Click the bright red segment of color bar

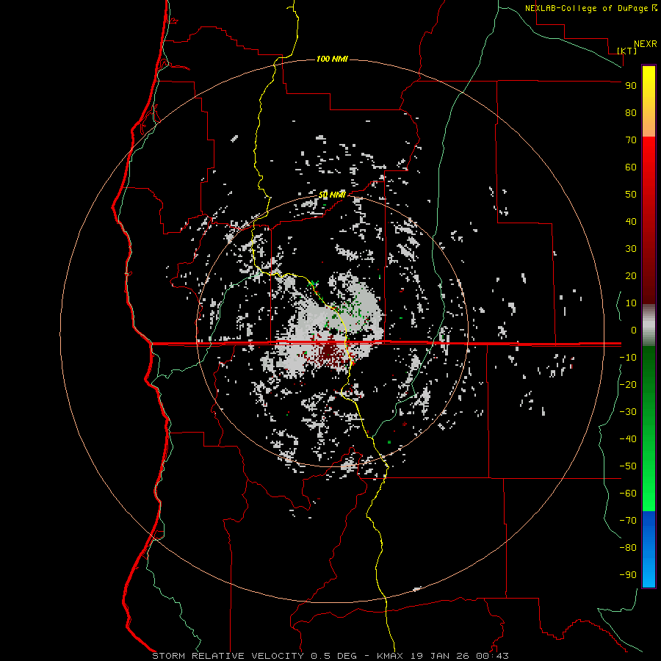pyautogui.click(x=649, y=220)
